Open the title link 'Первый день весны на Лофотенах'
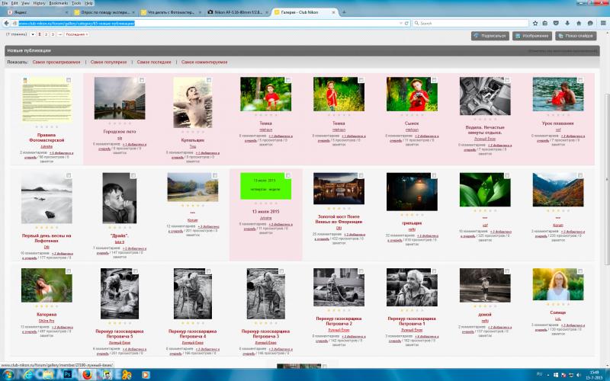The width and height of the screenshot is (610, 381). click(x=47, y=238)
